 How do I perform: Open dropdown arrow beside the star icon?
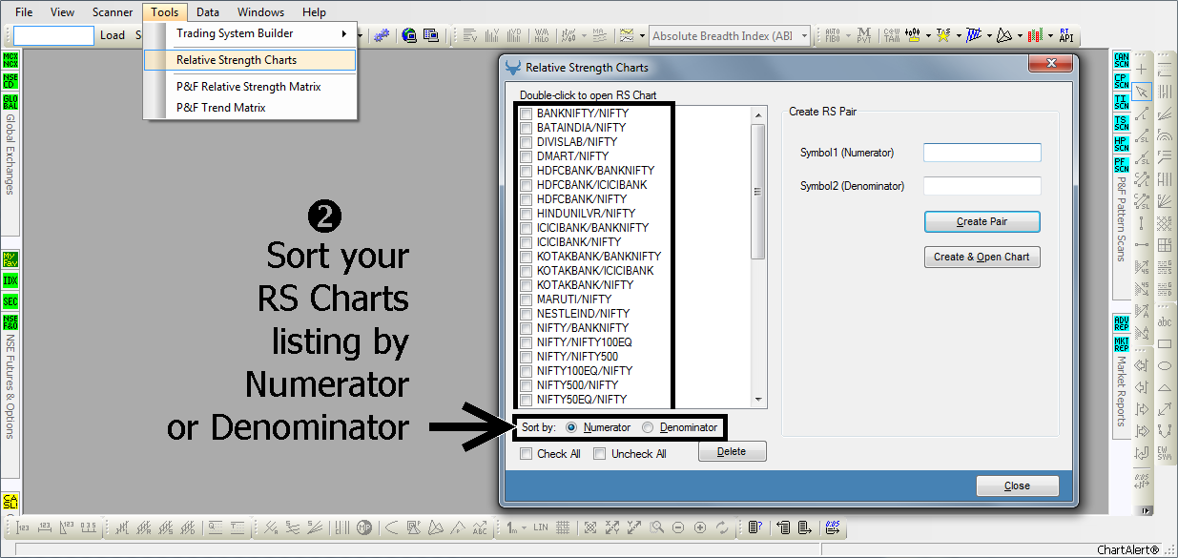[x=959, y=36]
